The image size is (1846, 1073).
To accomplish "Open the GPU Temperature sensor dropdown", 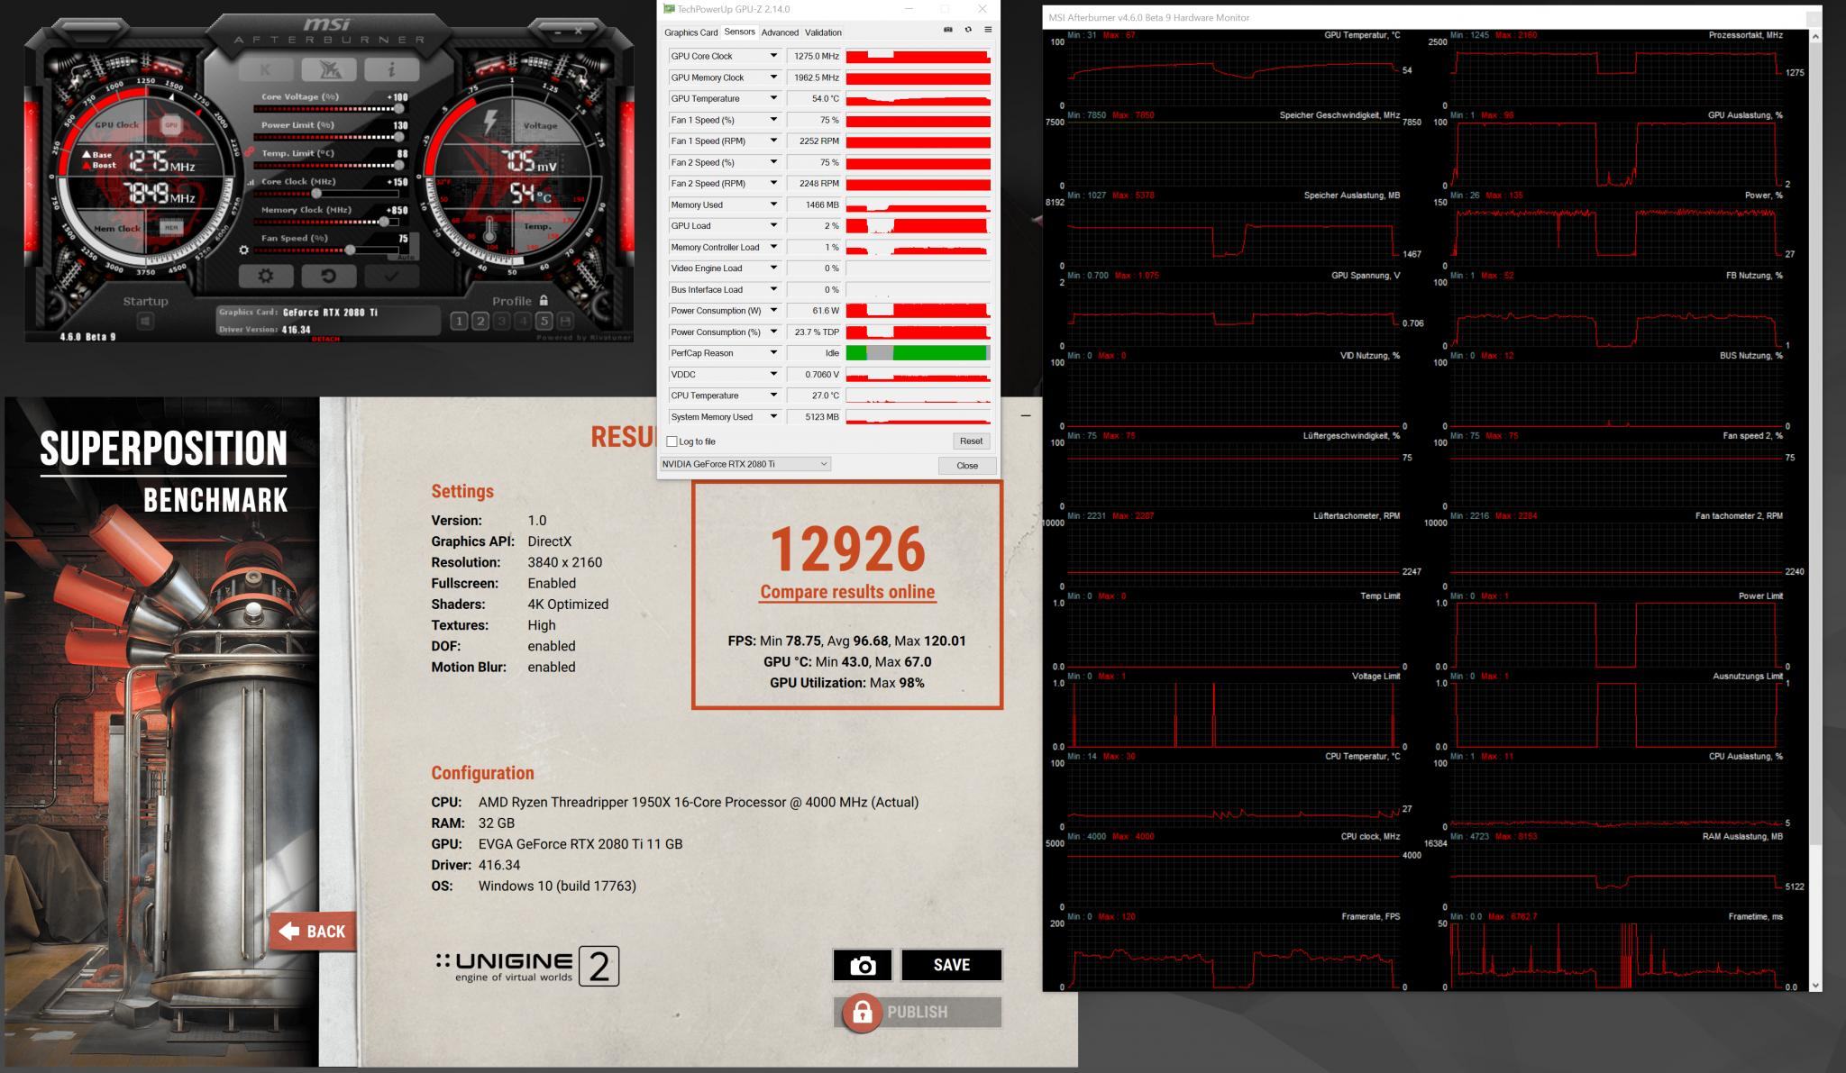I will tap(772, 98).
